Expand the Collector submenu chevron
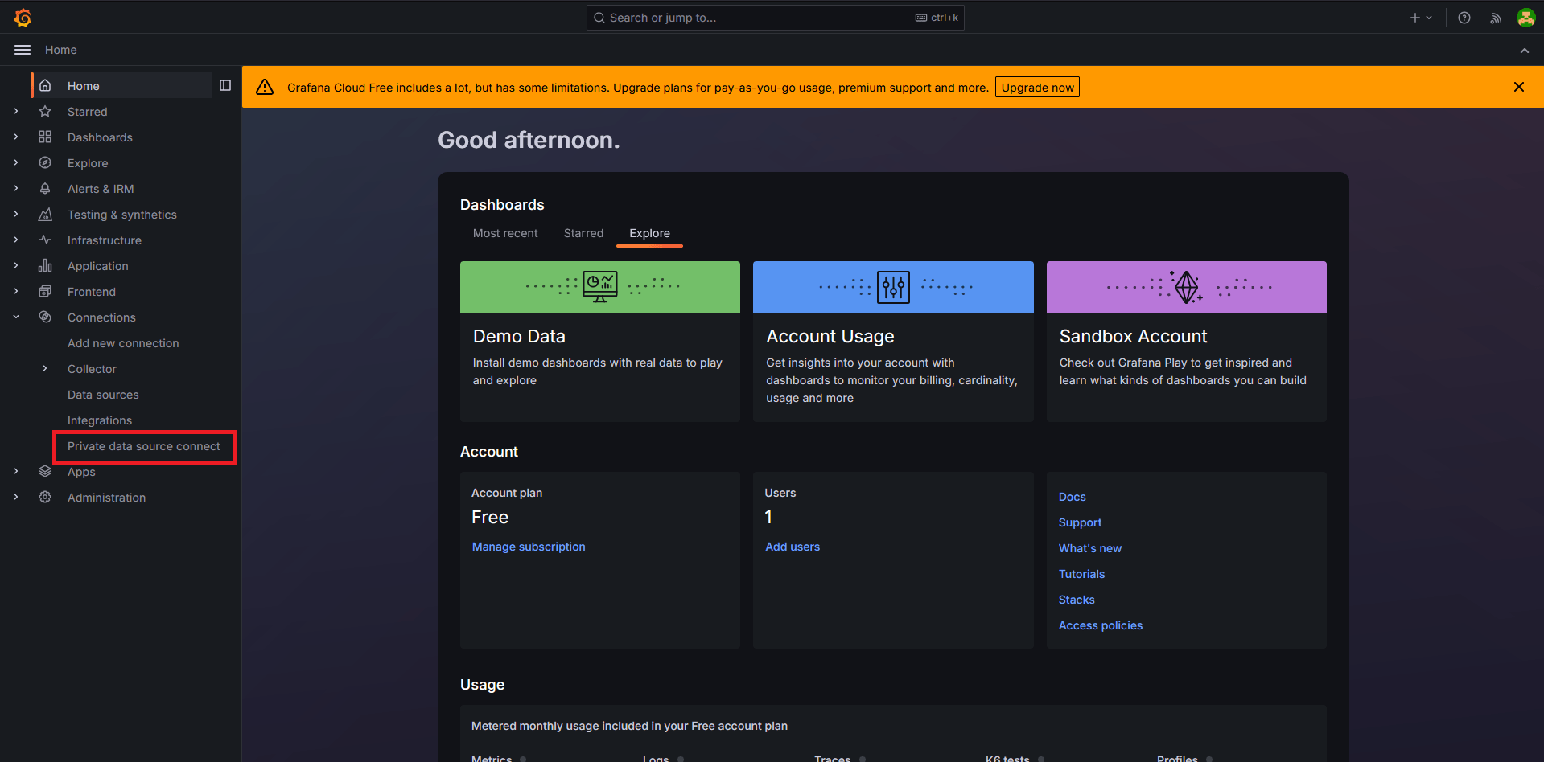The height and width of the screenshot is (762, 1544). (45, 368)
